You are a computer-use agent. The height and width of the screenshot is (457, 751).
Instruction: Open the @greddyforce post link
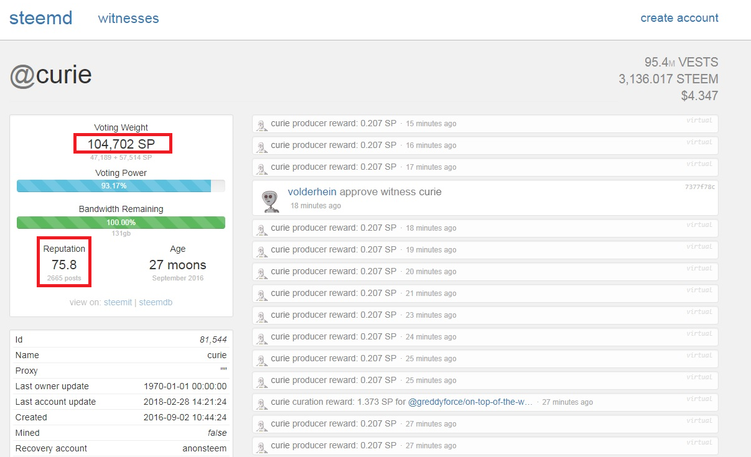tap(470, 402)
